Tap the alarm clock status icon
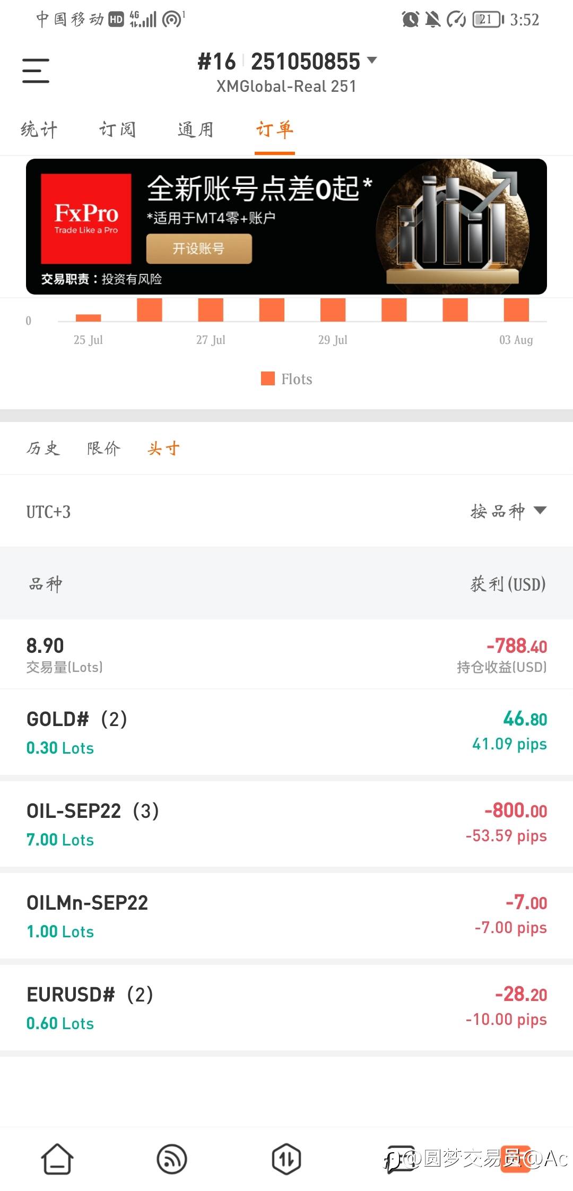 tap(410, 20)
